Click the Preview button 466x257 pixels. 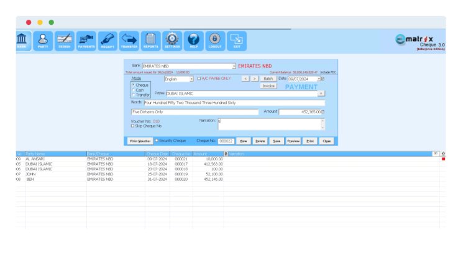pos(293,141)
